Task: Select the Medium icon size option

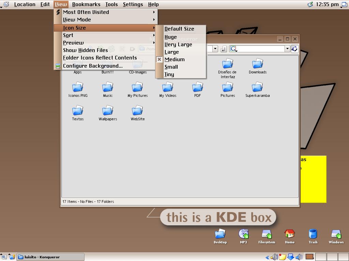Action: (181, 59)
